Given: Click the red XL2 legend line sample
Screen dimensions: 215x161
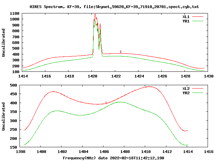Looking at the screenshot, I should point(198,89).
